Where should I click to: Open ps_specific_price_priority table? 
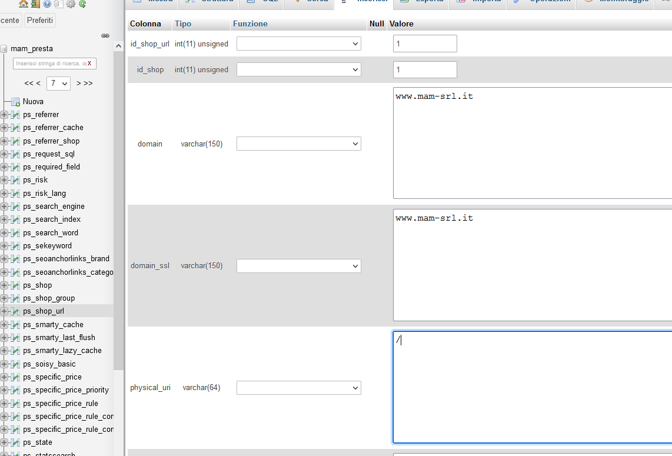coord(66,390)
